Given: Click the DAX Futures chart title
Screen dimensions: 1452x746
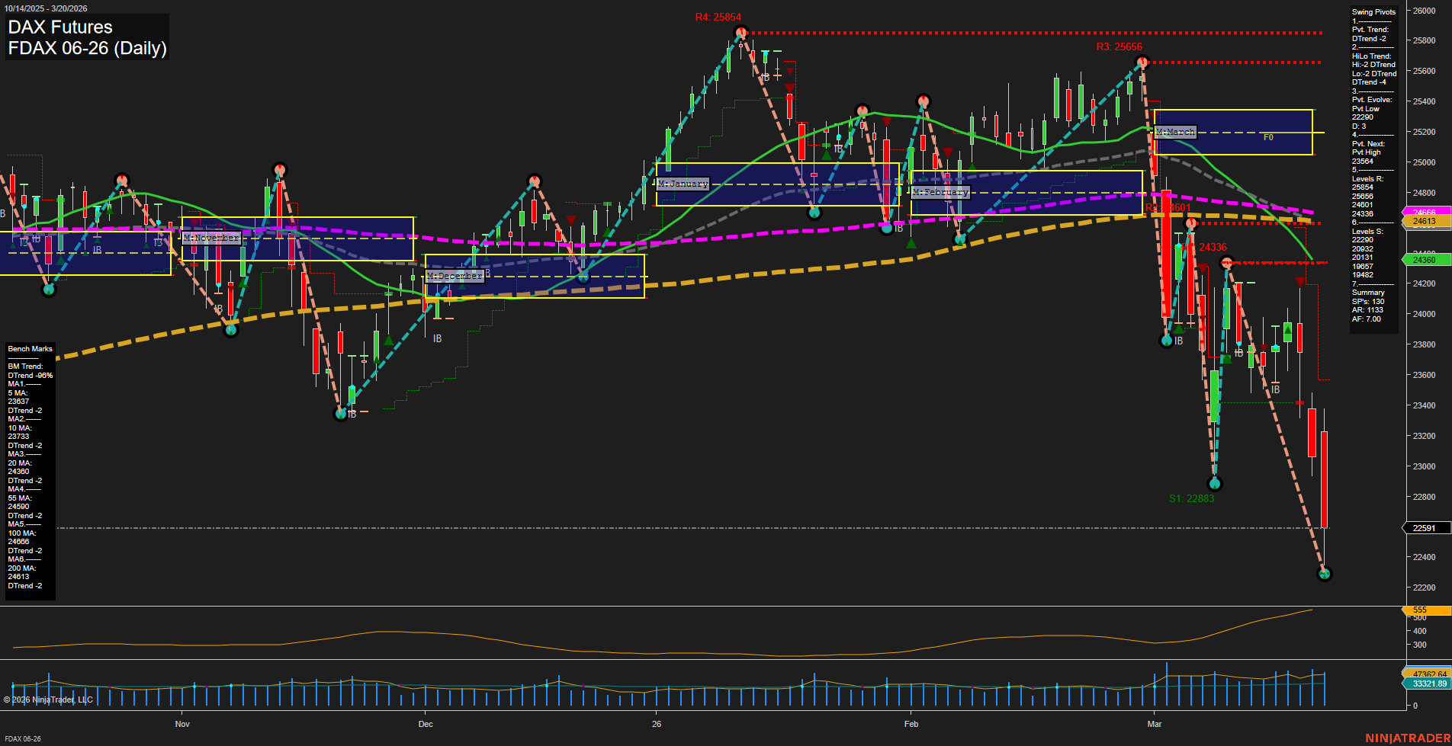Looking at the screenshot, I should click(59, 27).
